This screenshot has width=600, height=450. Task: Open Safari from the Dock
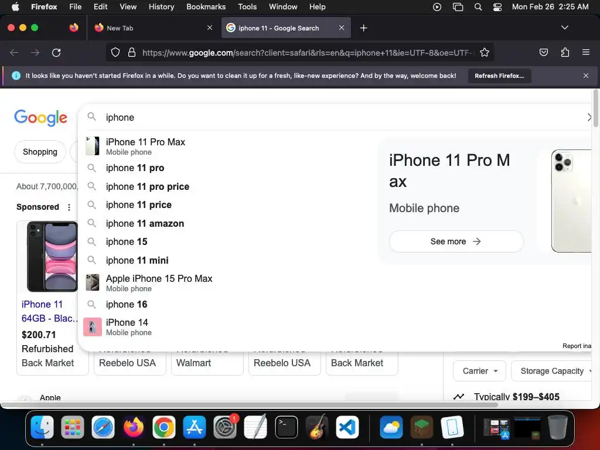tap(103, 427)
